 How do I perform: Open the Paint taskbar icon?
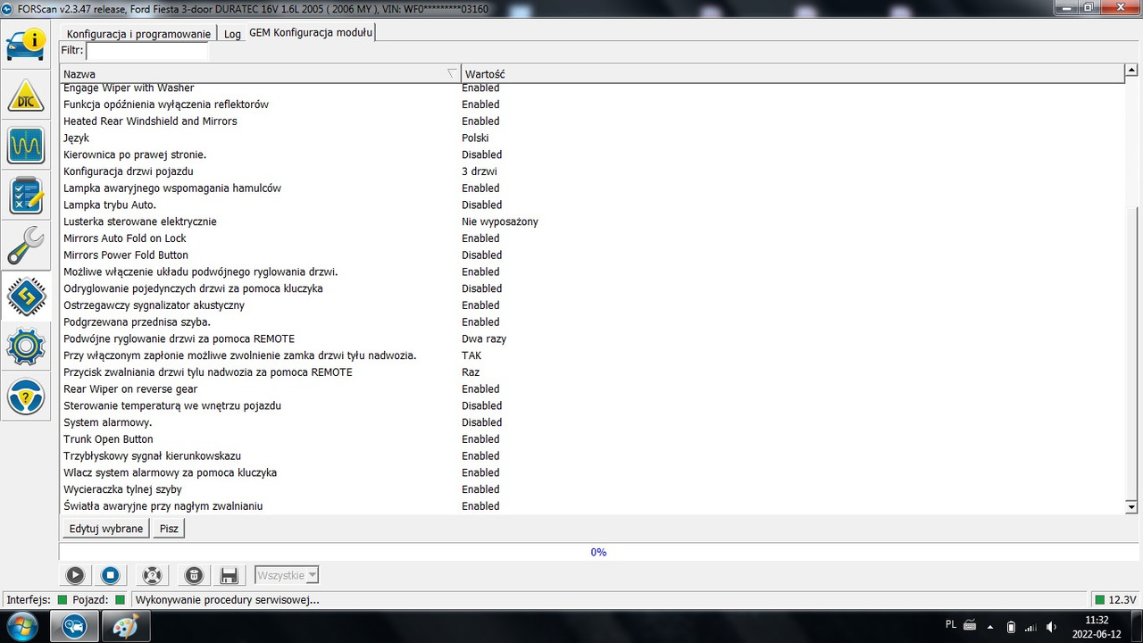pos(125,627)
